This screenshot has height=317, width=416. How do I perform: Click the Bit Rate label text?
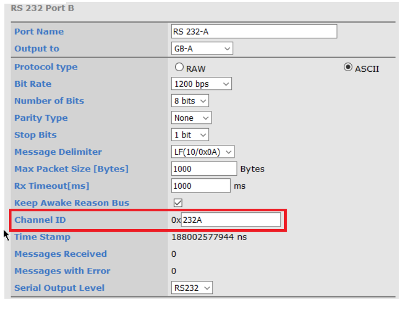pyautogui.click(x=32, y=84)
